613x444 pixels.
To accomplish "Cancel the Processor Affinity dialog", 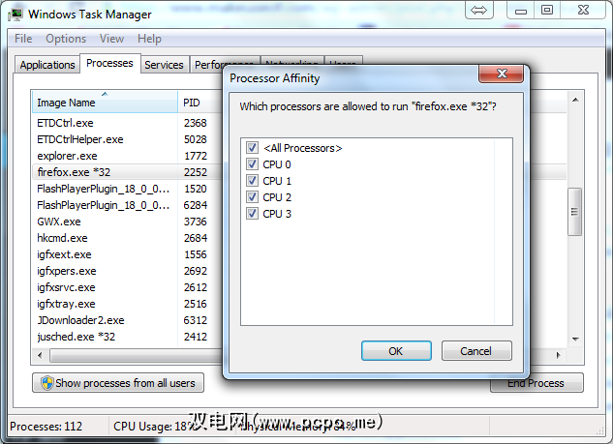I will (x=476, y=351).
